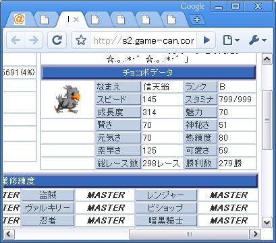The width and height of the screenshot is (276, 243).
Task: Select the second blank page tab
Action: tap(95, 20)
